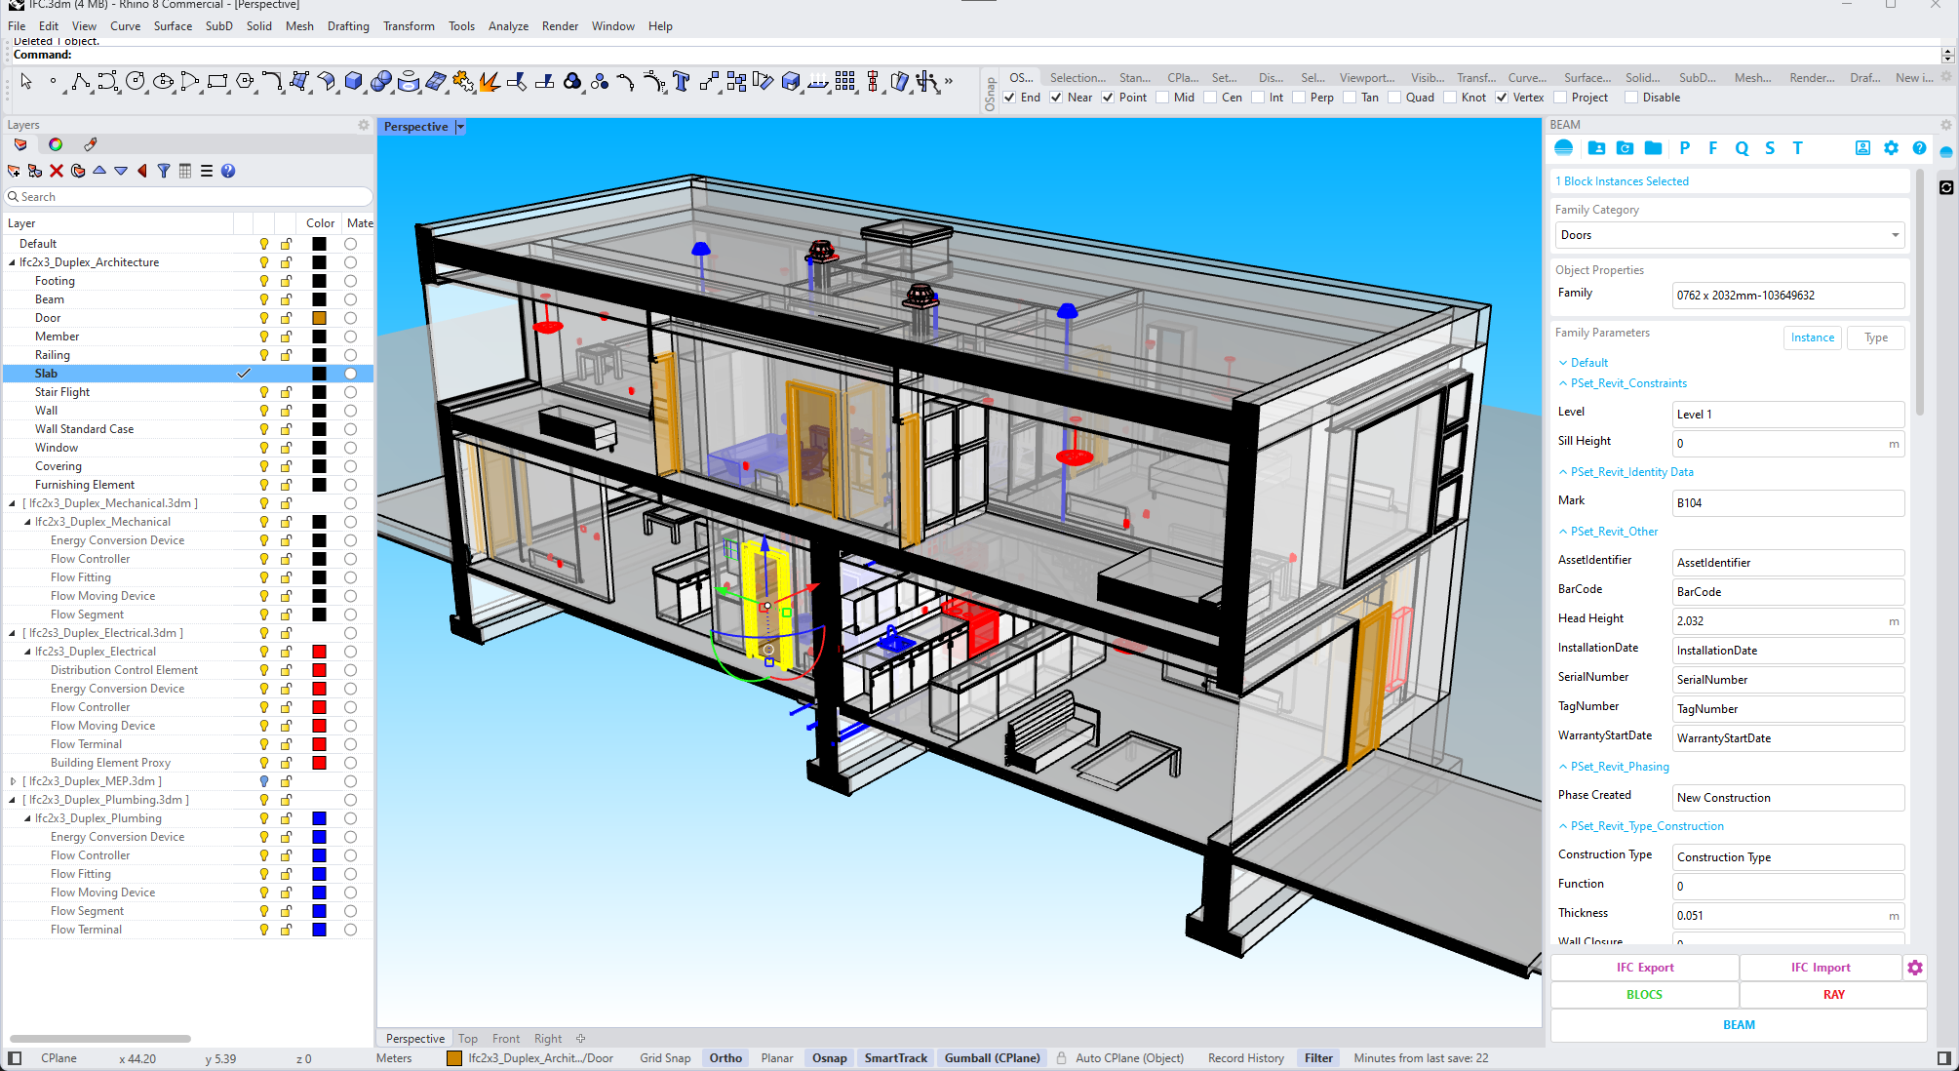The height and width of the screenshot is (1071, 1959).
Task: Click the new layer icon in Layers panel
Action: (x=14, y=171)
